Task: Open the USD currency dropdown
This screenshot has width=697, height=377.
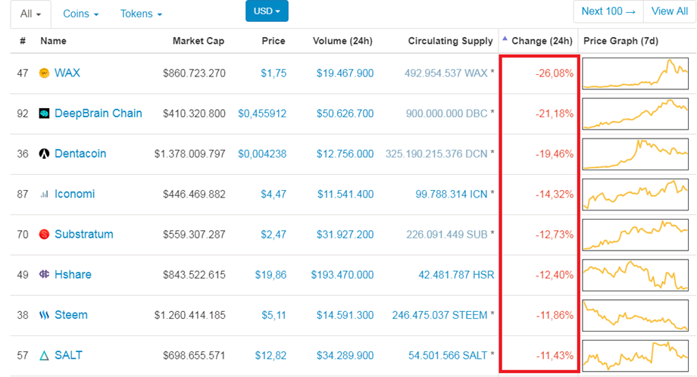Action: pos(267,11)
